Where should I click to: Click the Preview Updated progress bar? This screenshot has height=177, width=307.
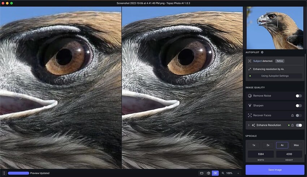coord(18,173)
